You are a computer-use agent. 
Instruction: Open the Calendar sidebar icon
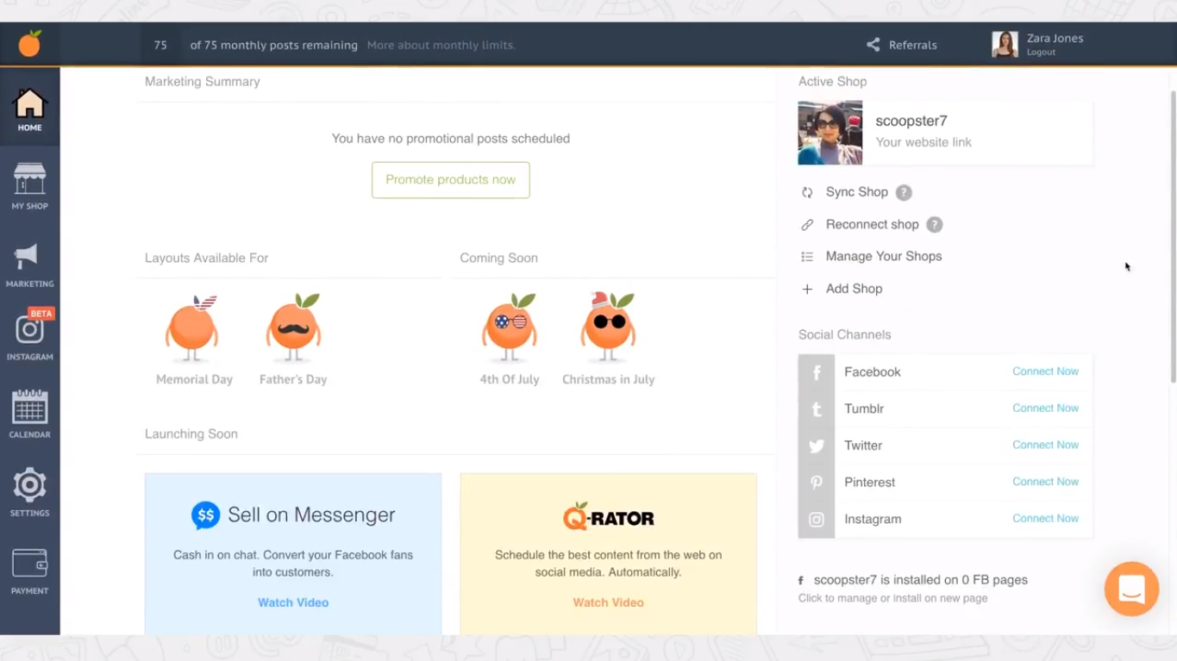click(29, 408)
